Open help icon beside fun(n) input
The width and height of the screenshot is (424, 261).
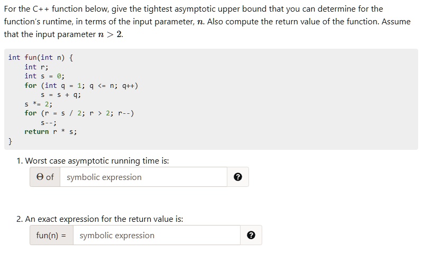click(251, 235)
